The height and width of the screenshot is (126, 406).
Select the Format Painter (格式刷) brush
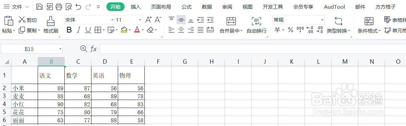[x=51, y=25]
